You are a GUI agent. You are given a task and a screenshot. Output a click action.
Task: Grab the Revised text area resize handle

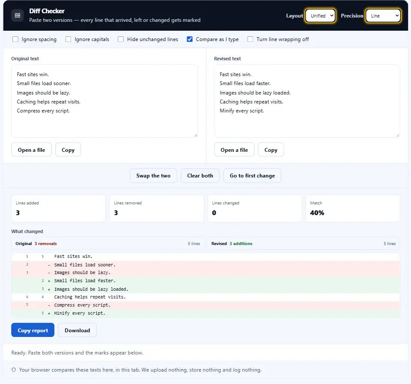tap(398, 135)
